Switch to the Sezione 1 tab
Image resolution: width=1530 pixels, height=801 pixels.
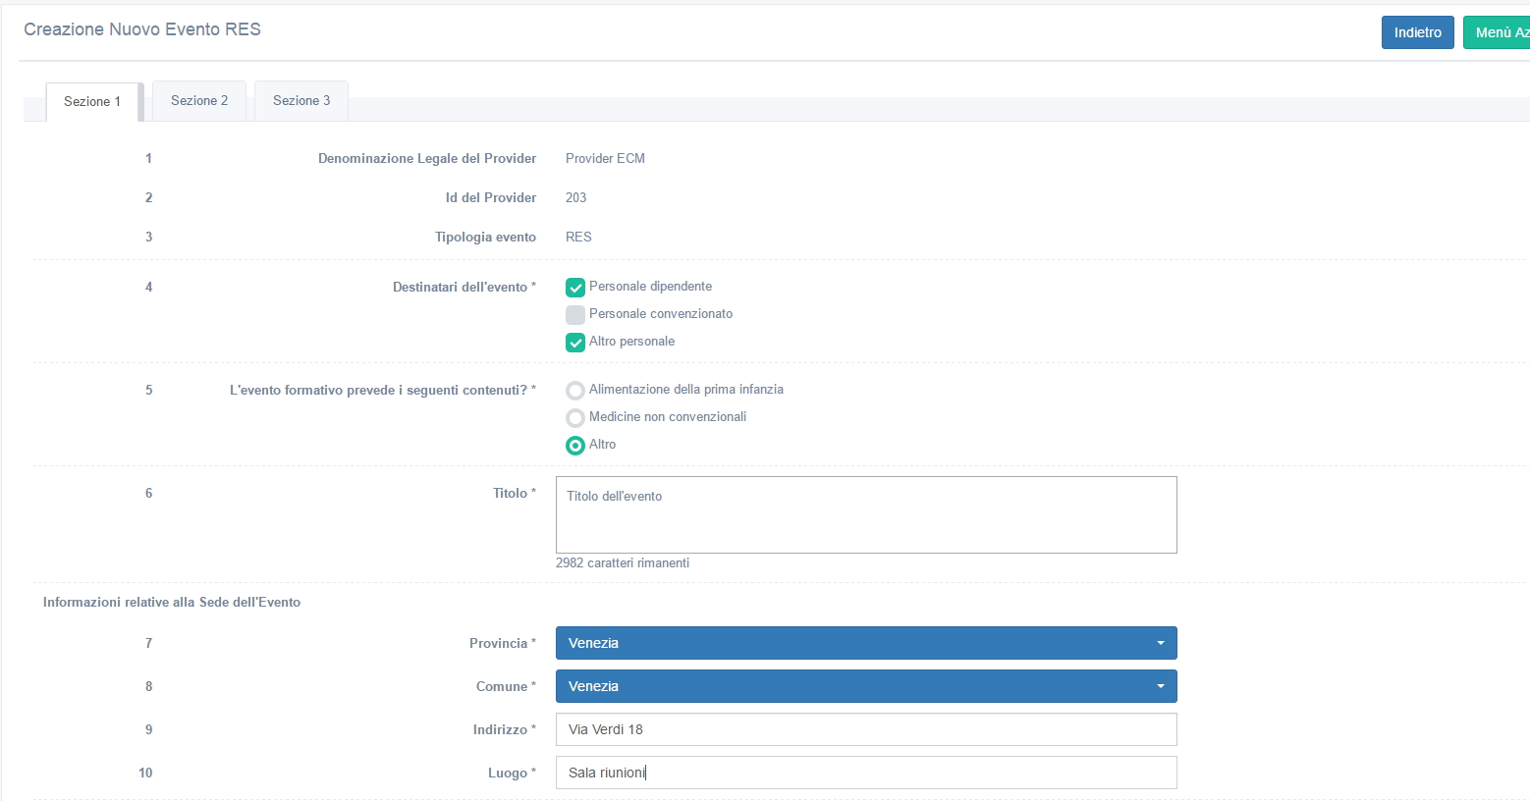(x=92, y=101)
